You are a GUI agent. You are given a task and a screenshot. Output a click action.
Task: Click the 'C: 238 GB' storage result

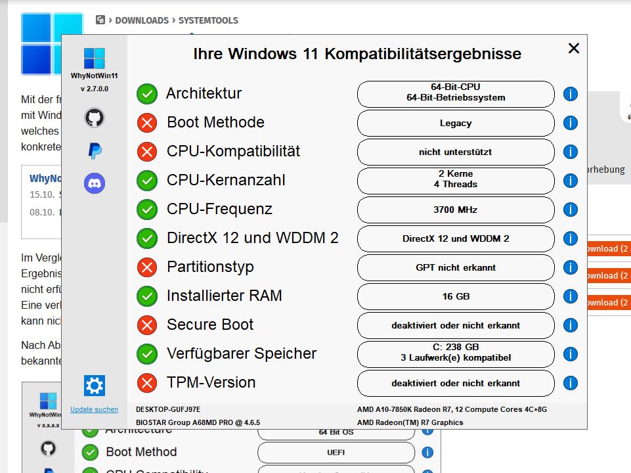coord(456,354)
